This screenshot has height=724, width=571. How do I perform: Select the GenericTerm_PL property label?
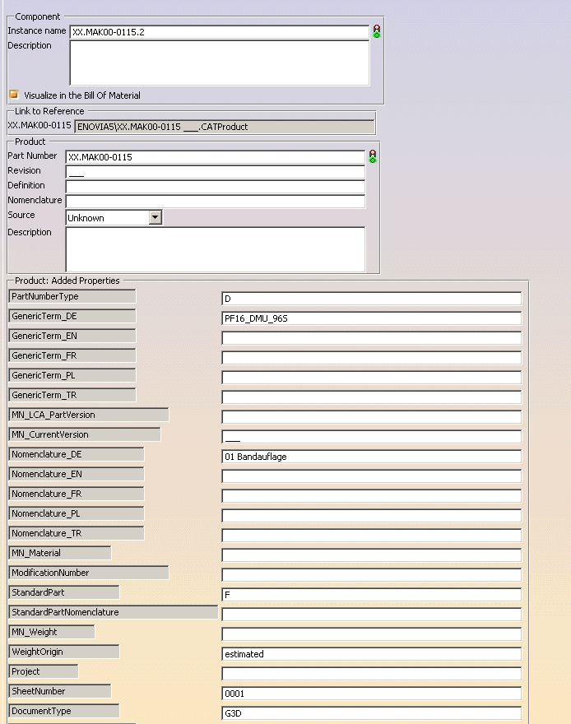click(72, 375)
